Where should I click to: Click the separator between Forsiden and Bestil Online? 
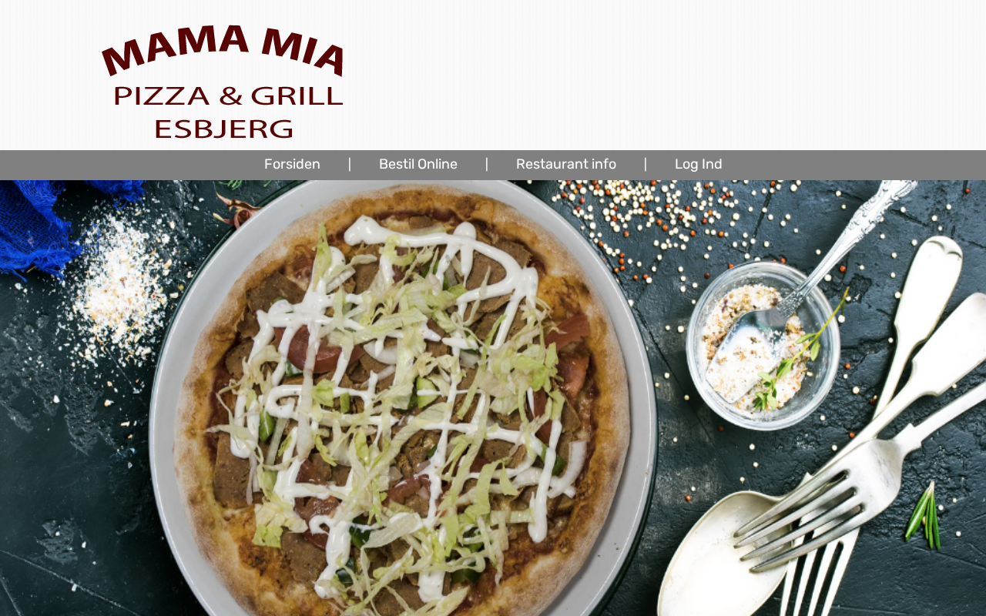coord(350,164)
